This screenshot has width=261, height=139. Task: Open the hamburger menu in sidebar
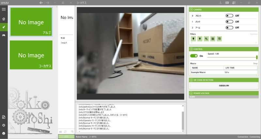click(4, 9)
